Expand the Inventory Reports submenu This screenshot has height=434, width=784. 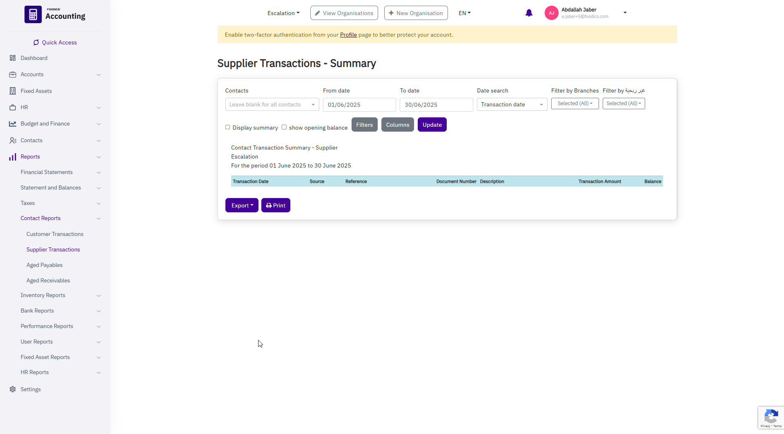pyautogui.click(x=43, y=295)
